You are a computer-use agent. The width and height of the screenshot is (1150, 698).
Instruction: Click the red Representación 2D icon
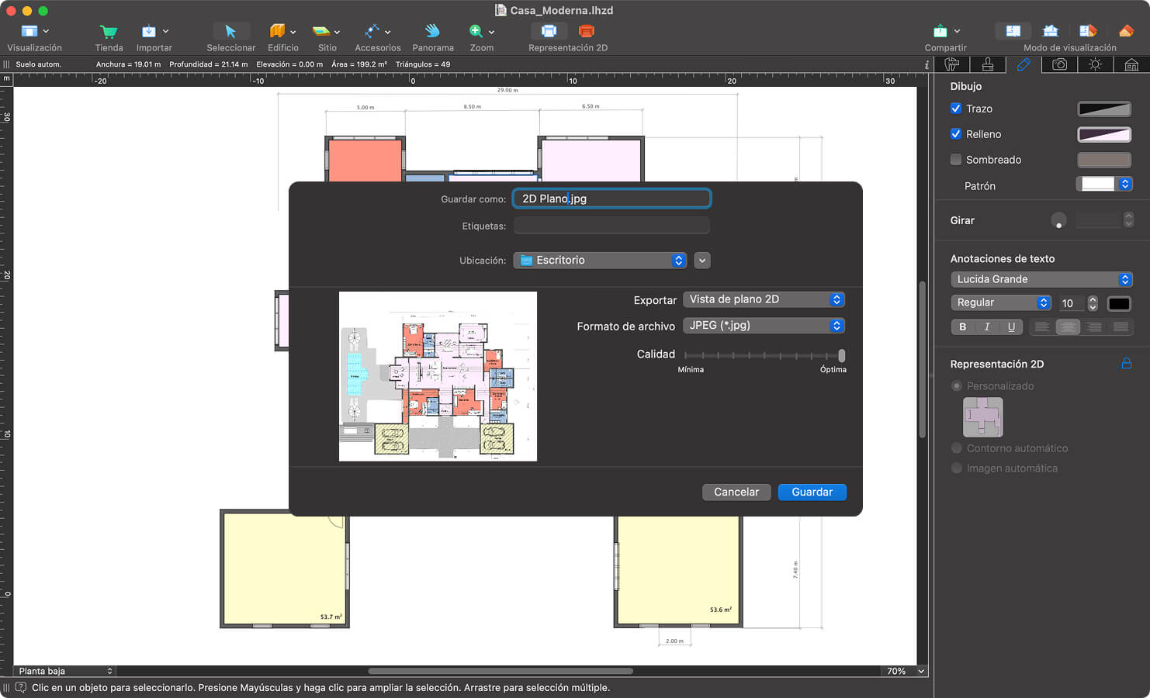(x=587, y=31)
